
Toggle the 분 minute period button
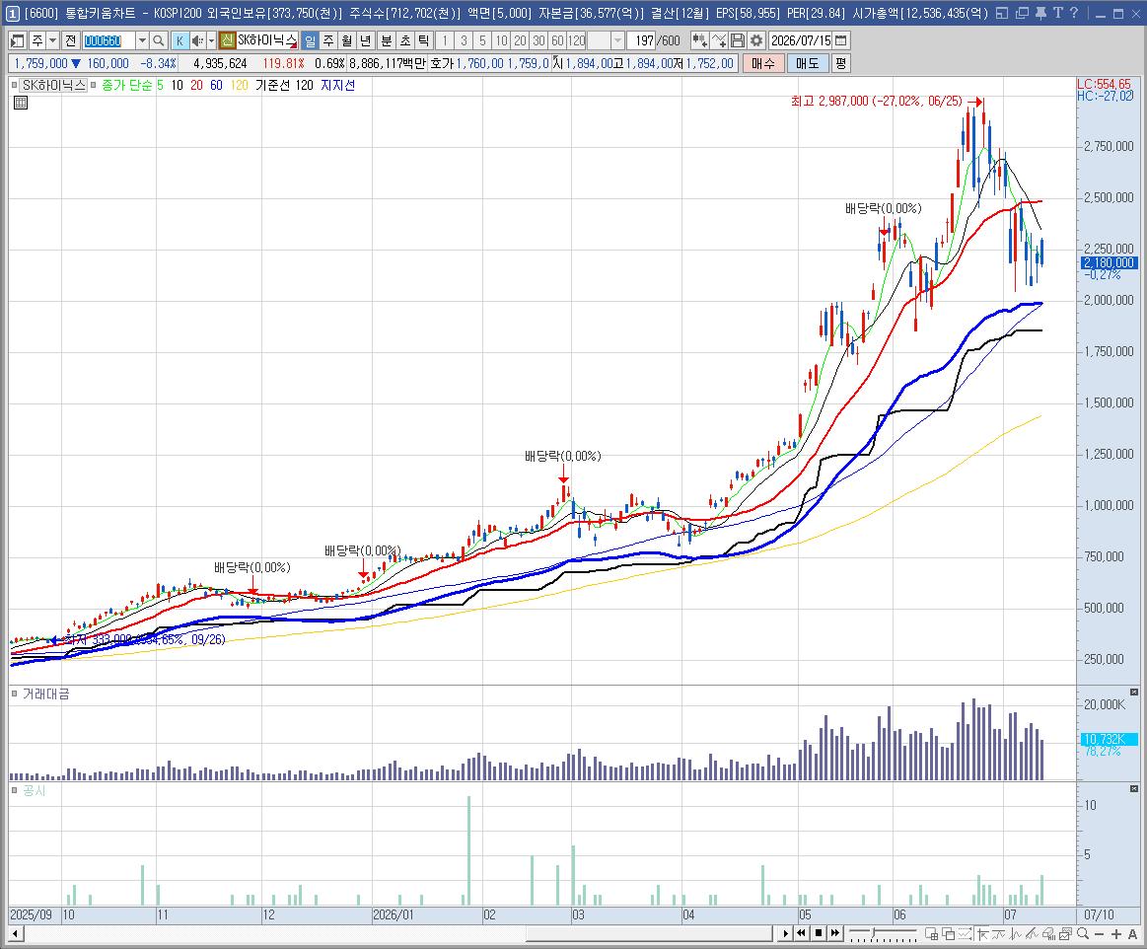tap(387, 41)
